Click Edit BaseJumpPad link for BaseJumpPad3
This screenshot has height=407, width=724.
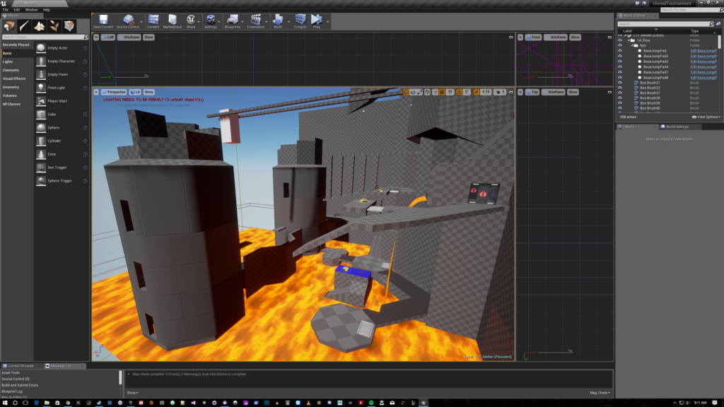[703, 62]
